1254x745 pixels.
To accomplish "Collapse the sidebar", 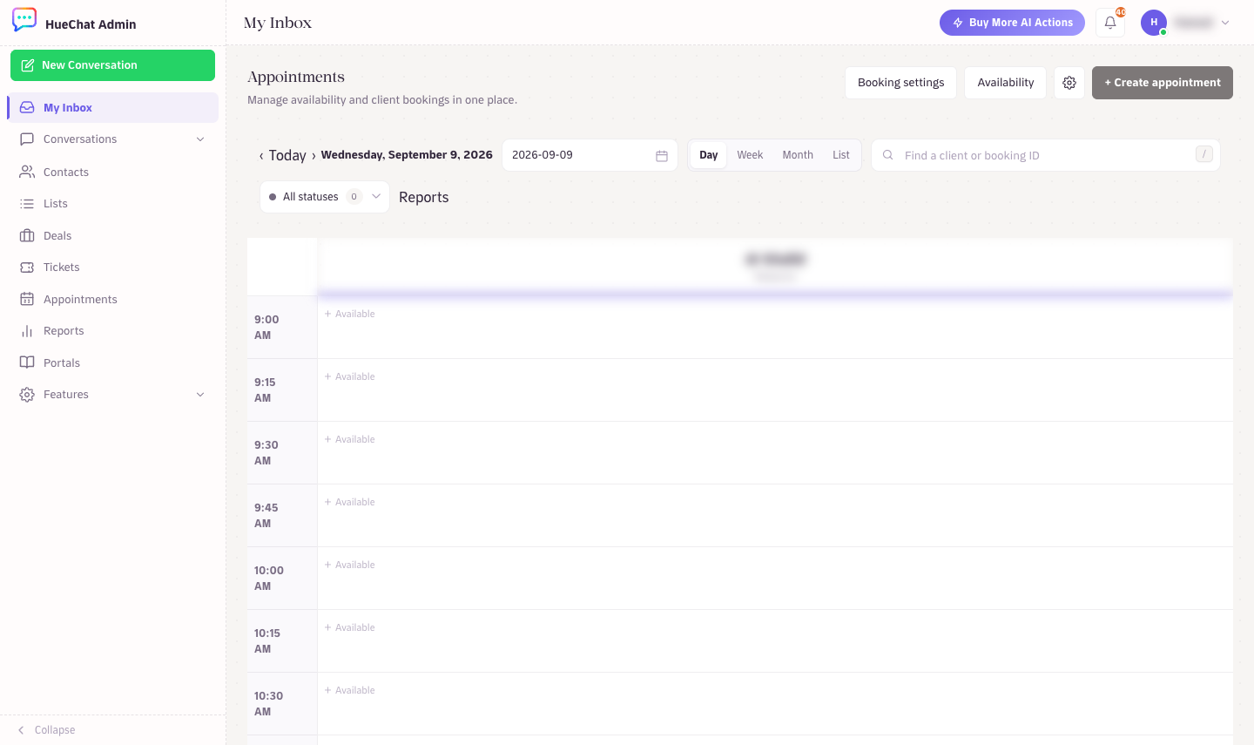I will point(47,730).
